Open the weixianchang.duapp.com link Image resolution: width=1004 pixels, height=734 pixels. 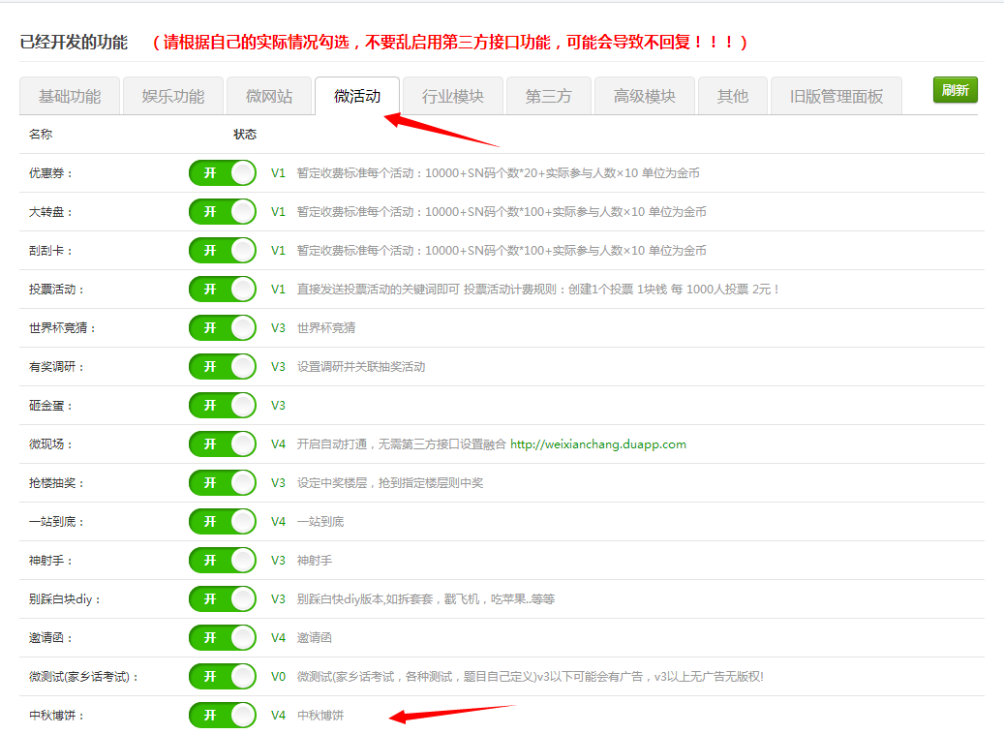(x=597, y=444)
